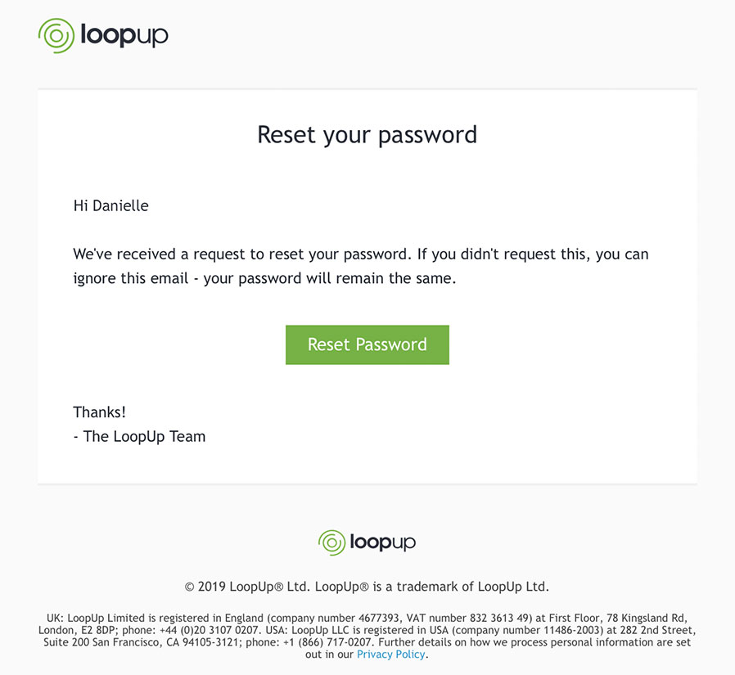Click the footer LoopUp wordmark text

click(x=382, y=542)
